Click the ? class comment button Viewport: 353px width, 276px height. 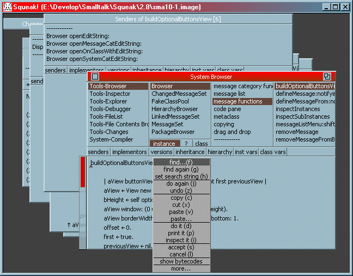[x=186, y=144]
